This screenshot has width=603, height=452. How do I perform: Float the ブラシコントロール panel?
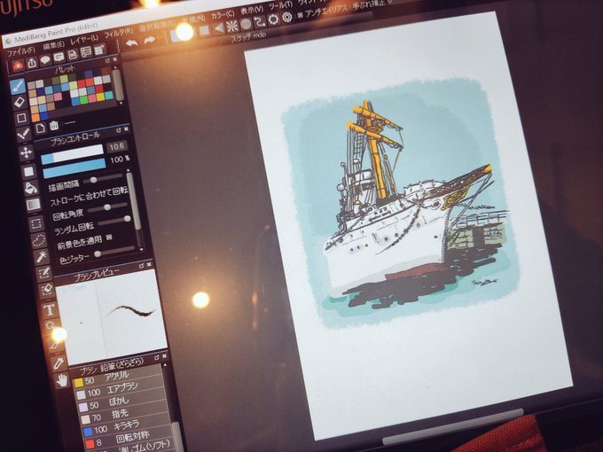coord(119,130)
